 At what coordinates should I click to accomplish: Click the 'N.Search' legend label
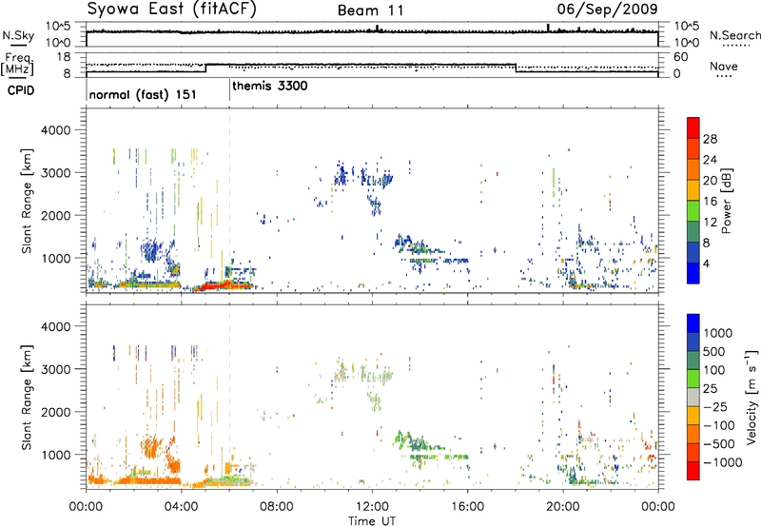tap(734, 35)
